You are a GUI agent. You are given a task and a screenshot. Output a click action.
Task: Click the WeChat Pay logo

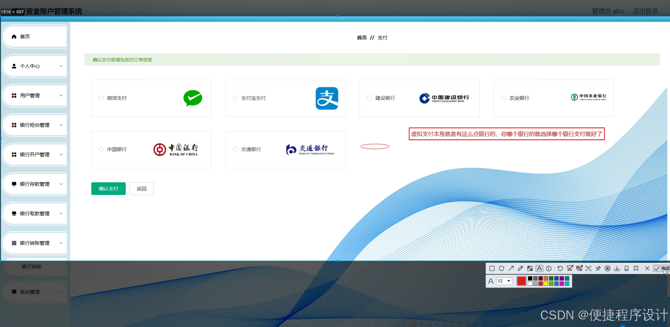pos(193,98)
